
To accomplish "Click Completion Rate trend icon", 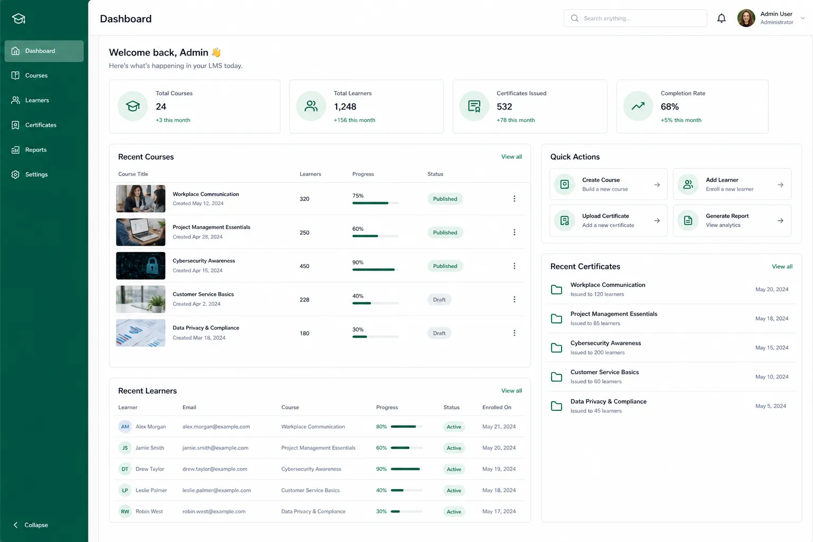I will pos(638,106).
